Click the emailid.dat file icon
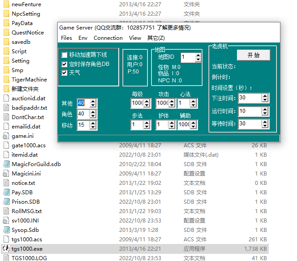Image resolution: width=297 pixels, height=261 pixels. [6, 126]
